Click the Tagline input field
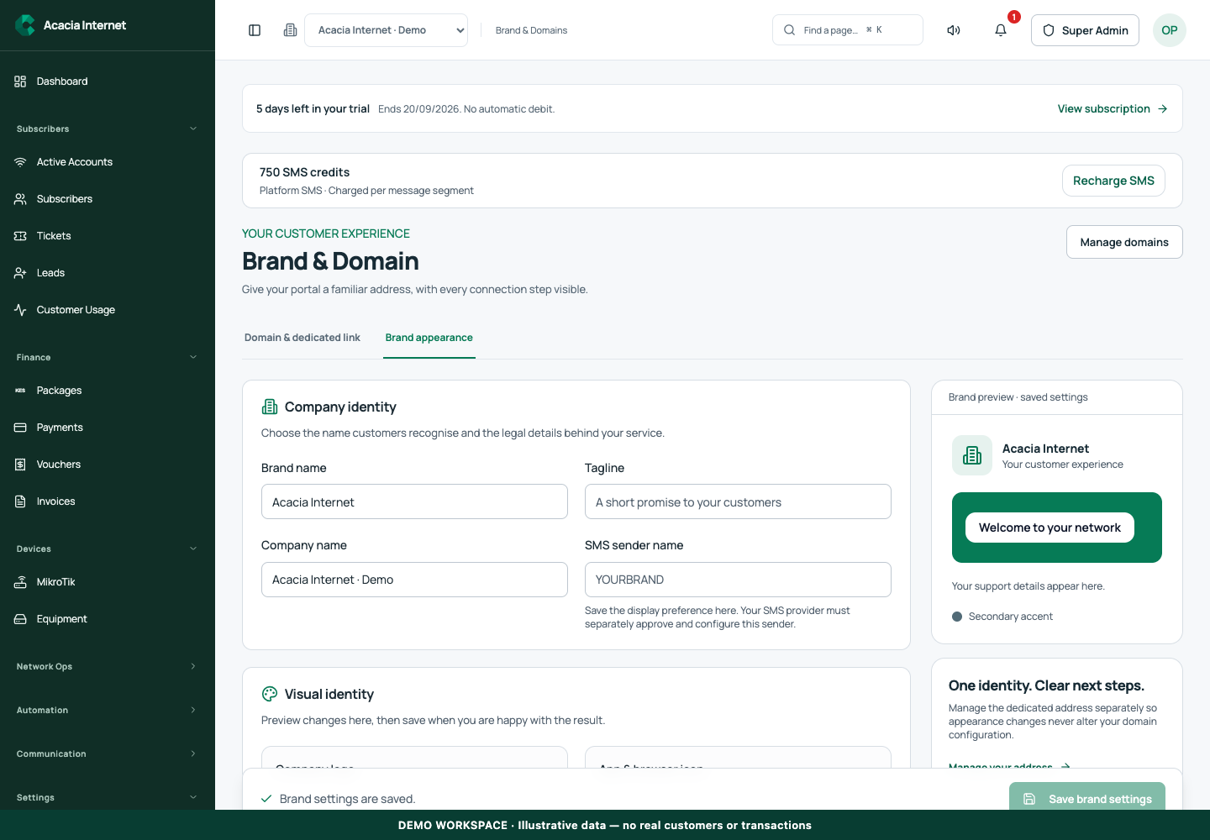Screen dimensions: 1210x840 (x=738, y=501)
